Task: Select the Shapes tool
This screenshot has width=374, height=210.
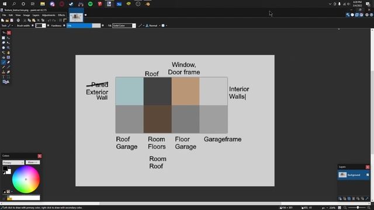Action: pos(6,82)
